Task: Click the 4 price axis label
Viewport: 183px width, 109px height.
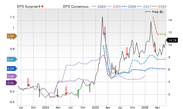Action: [x=169, y=82]
